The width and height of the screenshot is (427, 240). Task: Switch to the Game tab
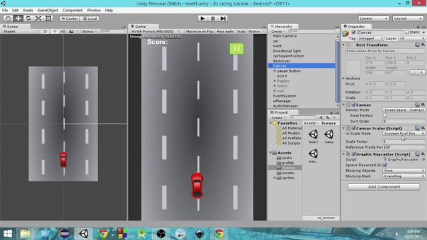pyautogui.click(x=141, y=27)
